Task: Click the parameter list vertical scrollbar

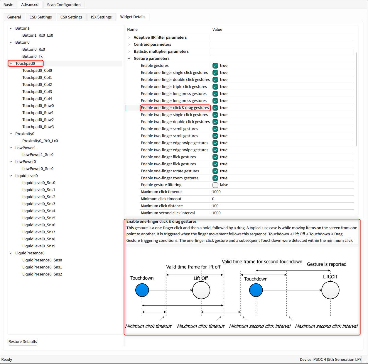Action: coord(356,100)
